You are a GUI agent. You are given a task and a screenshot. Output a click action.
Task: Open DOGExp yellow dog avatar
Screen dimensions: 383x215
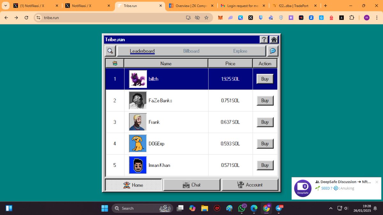138,144
